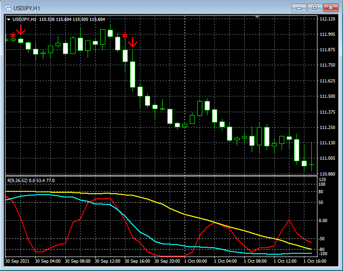Click the large bearish candle below second arrow
Image resolution: width=344 pixels, height=271 pixels.
click(x=132, y=75)
